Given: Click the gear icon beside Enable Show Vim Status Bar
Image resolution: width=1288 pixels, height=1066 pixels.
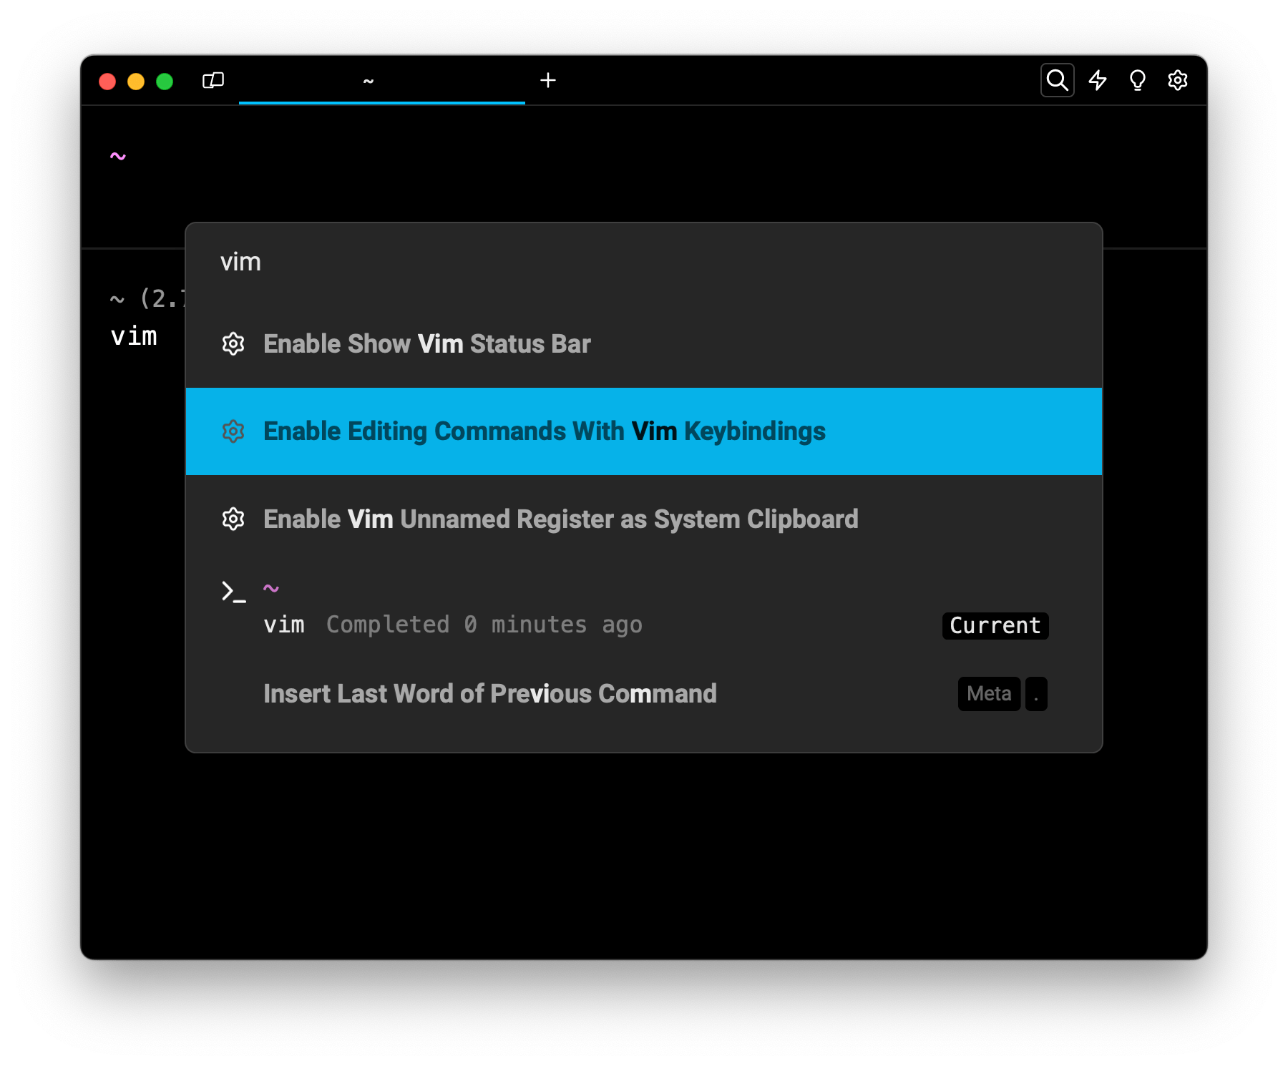Looking at the screenshot, I should point(233,344).
